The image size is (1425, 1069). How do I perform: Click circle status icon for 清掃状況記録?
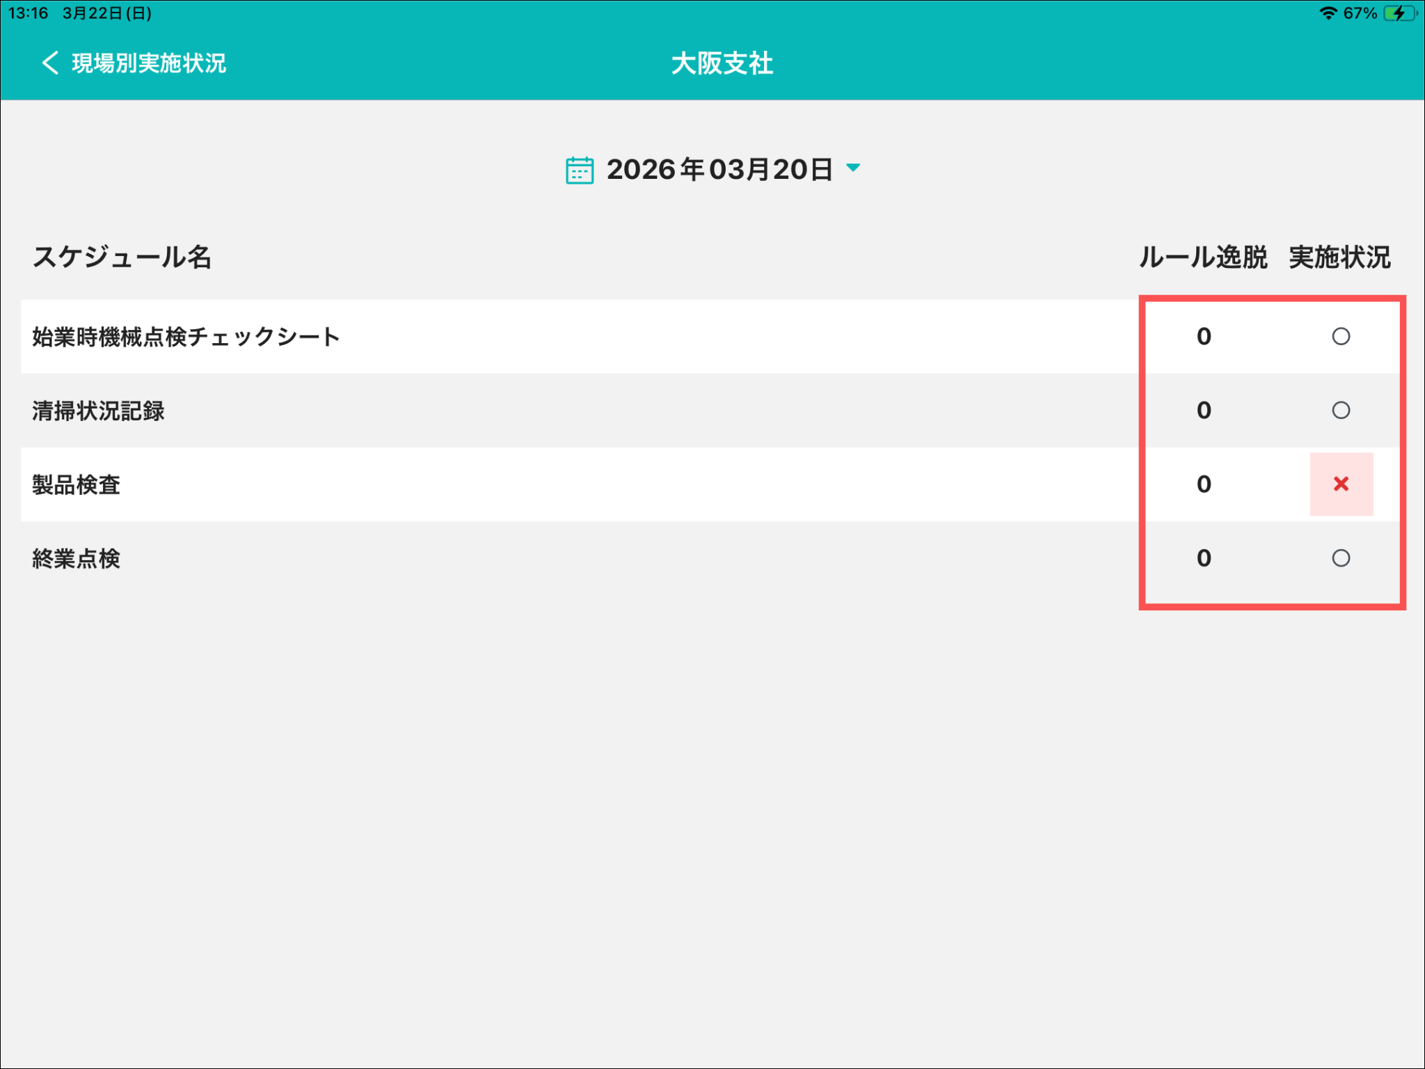(1341, 411)
